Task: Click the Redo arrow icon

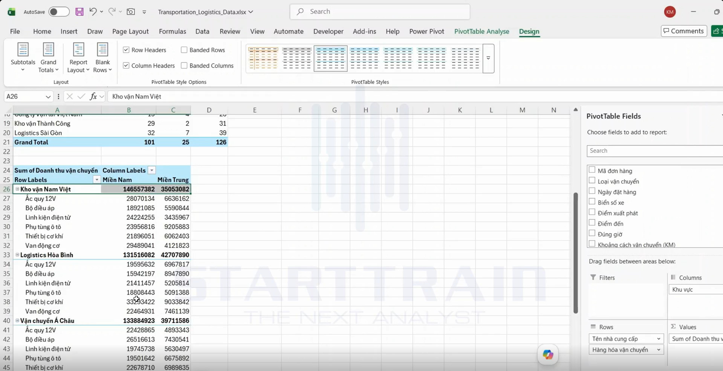Action: pyautogui.click(x=112, y=12)
